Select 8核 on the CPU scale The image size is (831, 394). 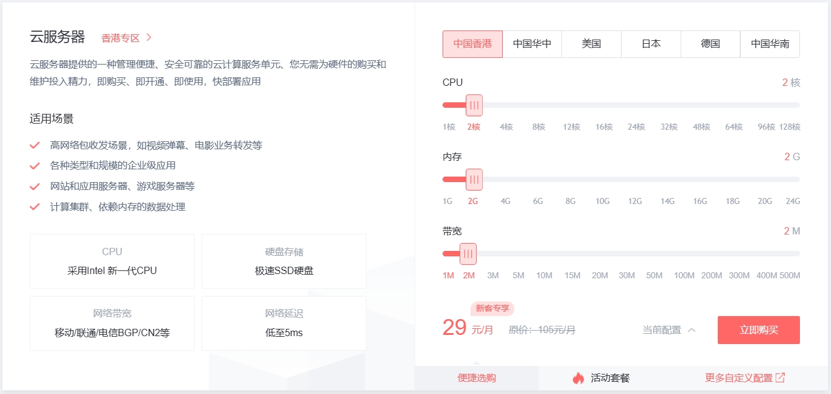click(x=538, y=127)
